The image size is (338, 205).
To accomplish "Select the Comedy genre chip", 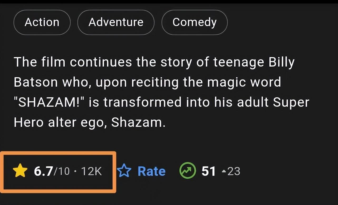I will (x=194, y=22).
